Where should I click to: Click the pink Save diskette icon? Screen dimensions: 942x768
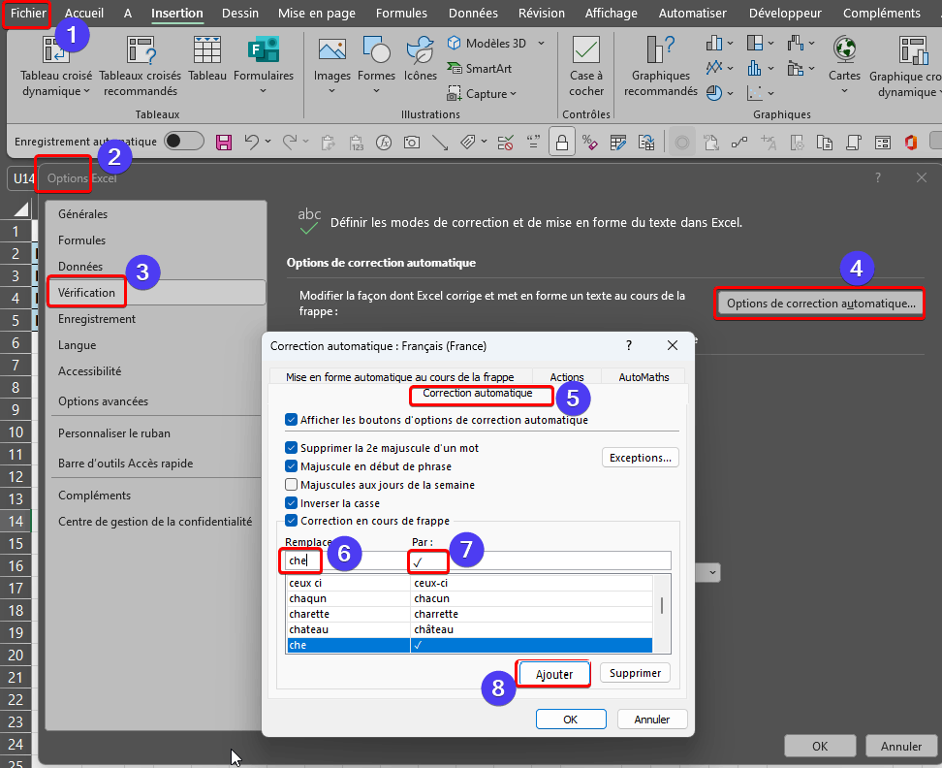224,143
